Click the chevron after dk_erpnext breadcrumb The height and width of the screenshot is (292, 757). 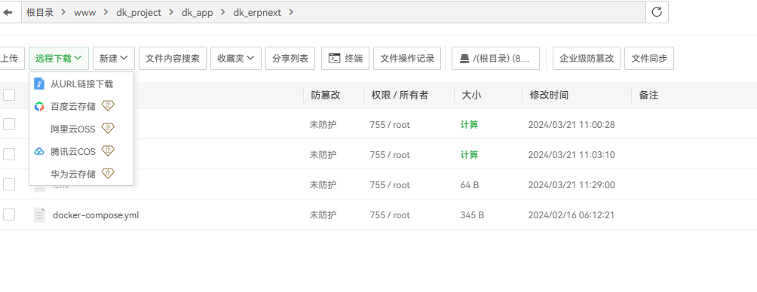[290, 12]
